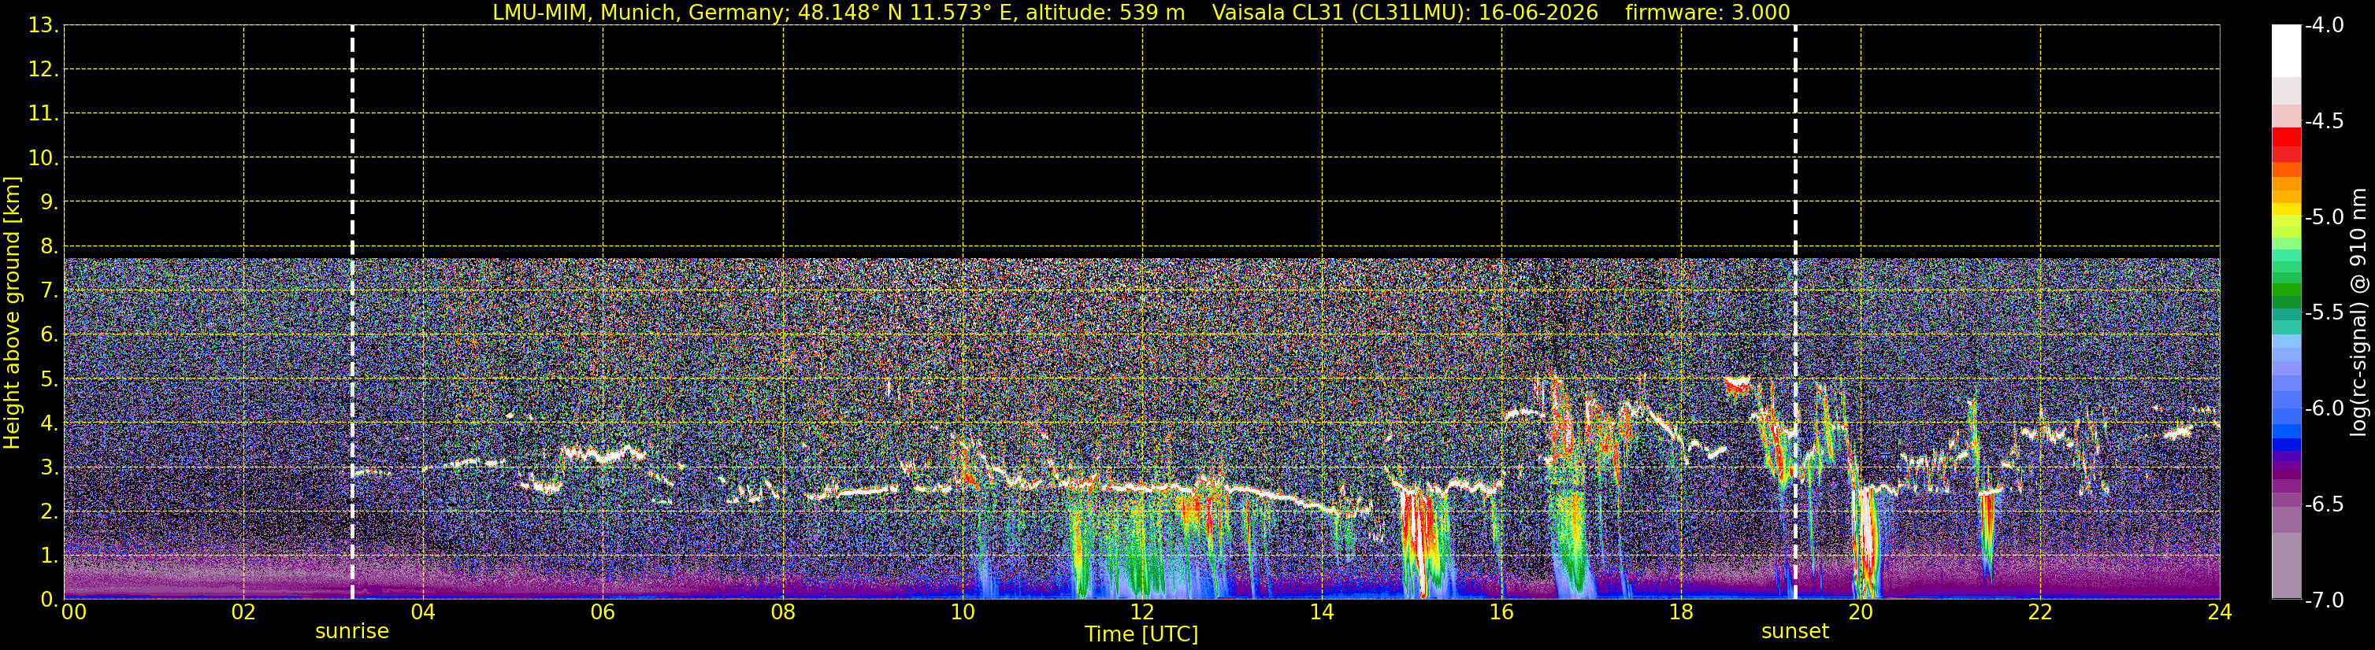Click the Height above ground axis label

coord(12,313)
